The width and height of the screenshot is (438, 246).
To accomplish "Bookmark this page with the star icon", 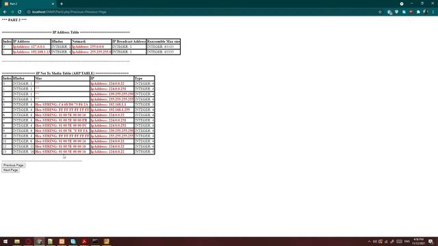I will click(x=380, y=12).
